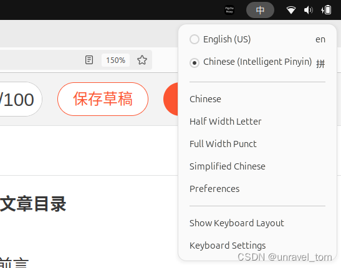The image size is (341, 268).
Task: Bookmark this page with star icon
Action: pos(142,60)
